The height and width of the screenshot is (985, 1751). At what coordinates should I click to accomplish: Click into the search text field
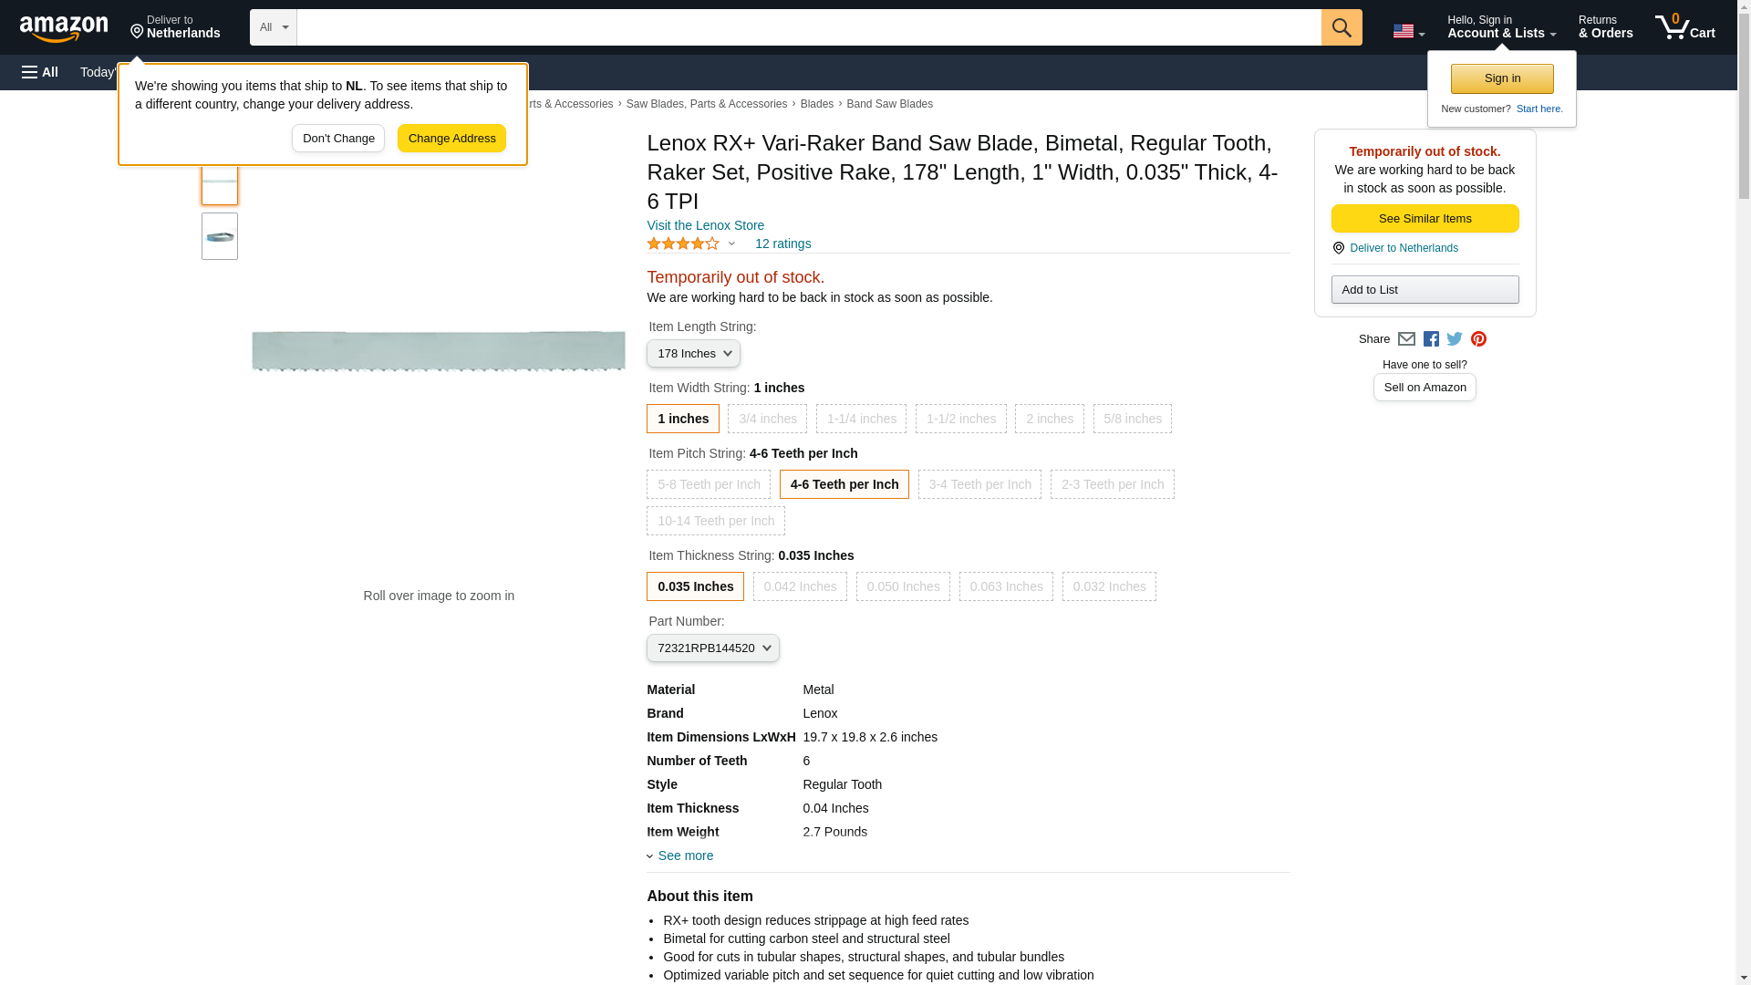tap(808, 27)
